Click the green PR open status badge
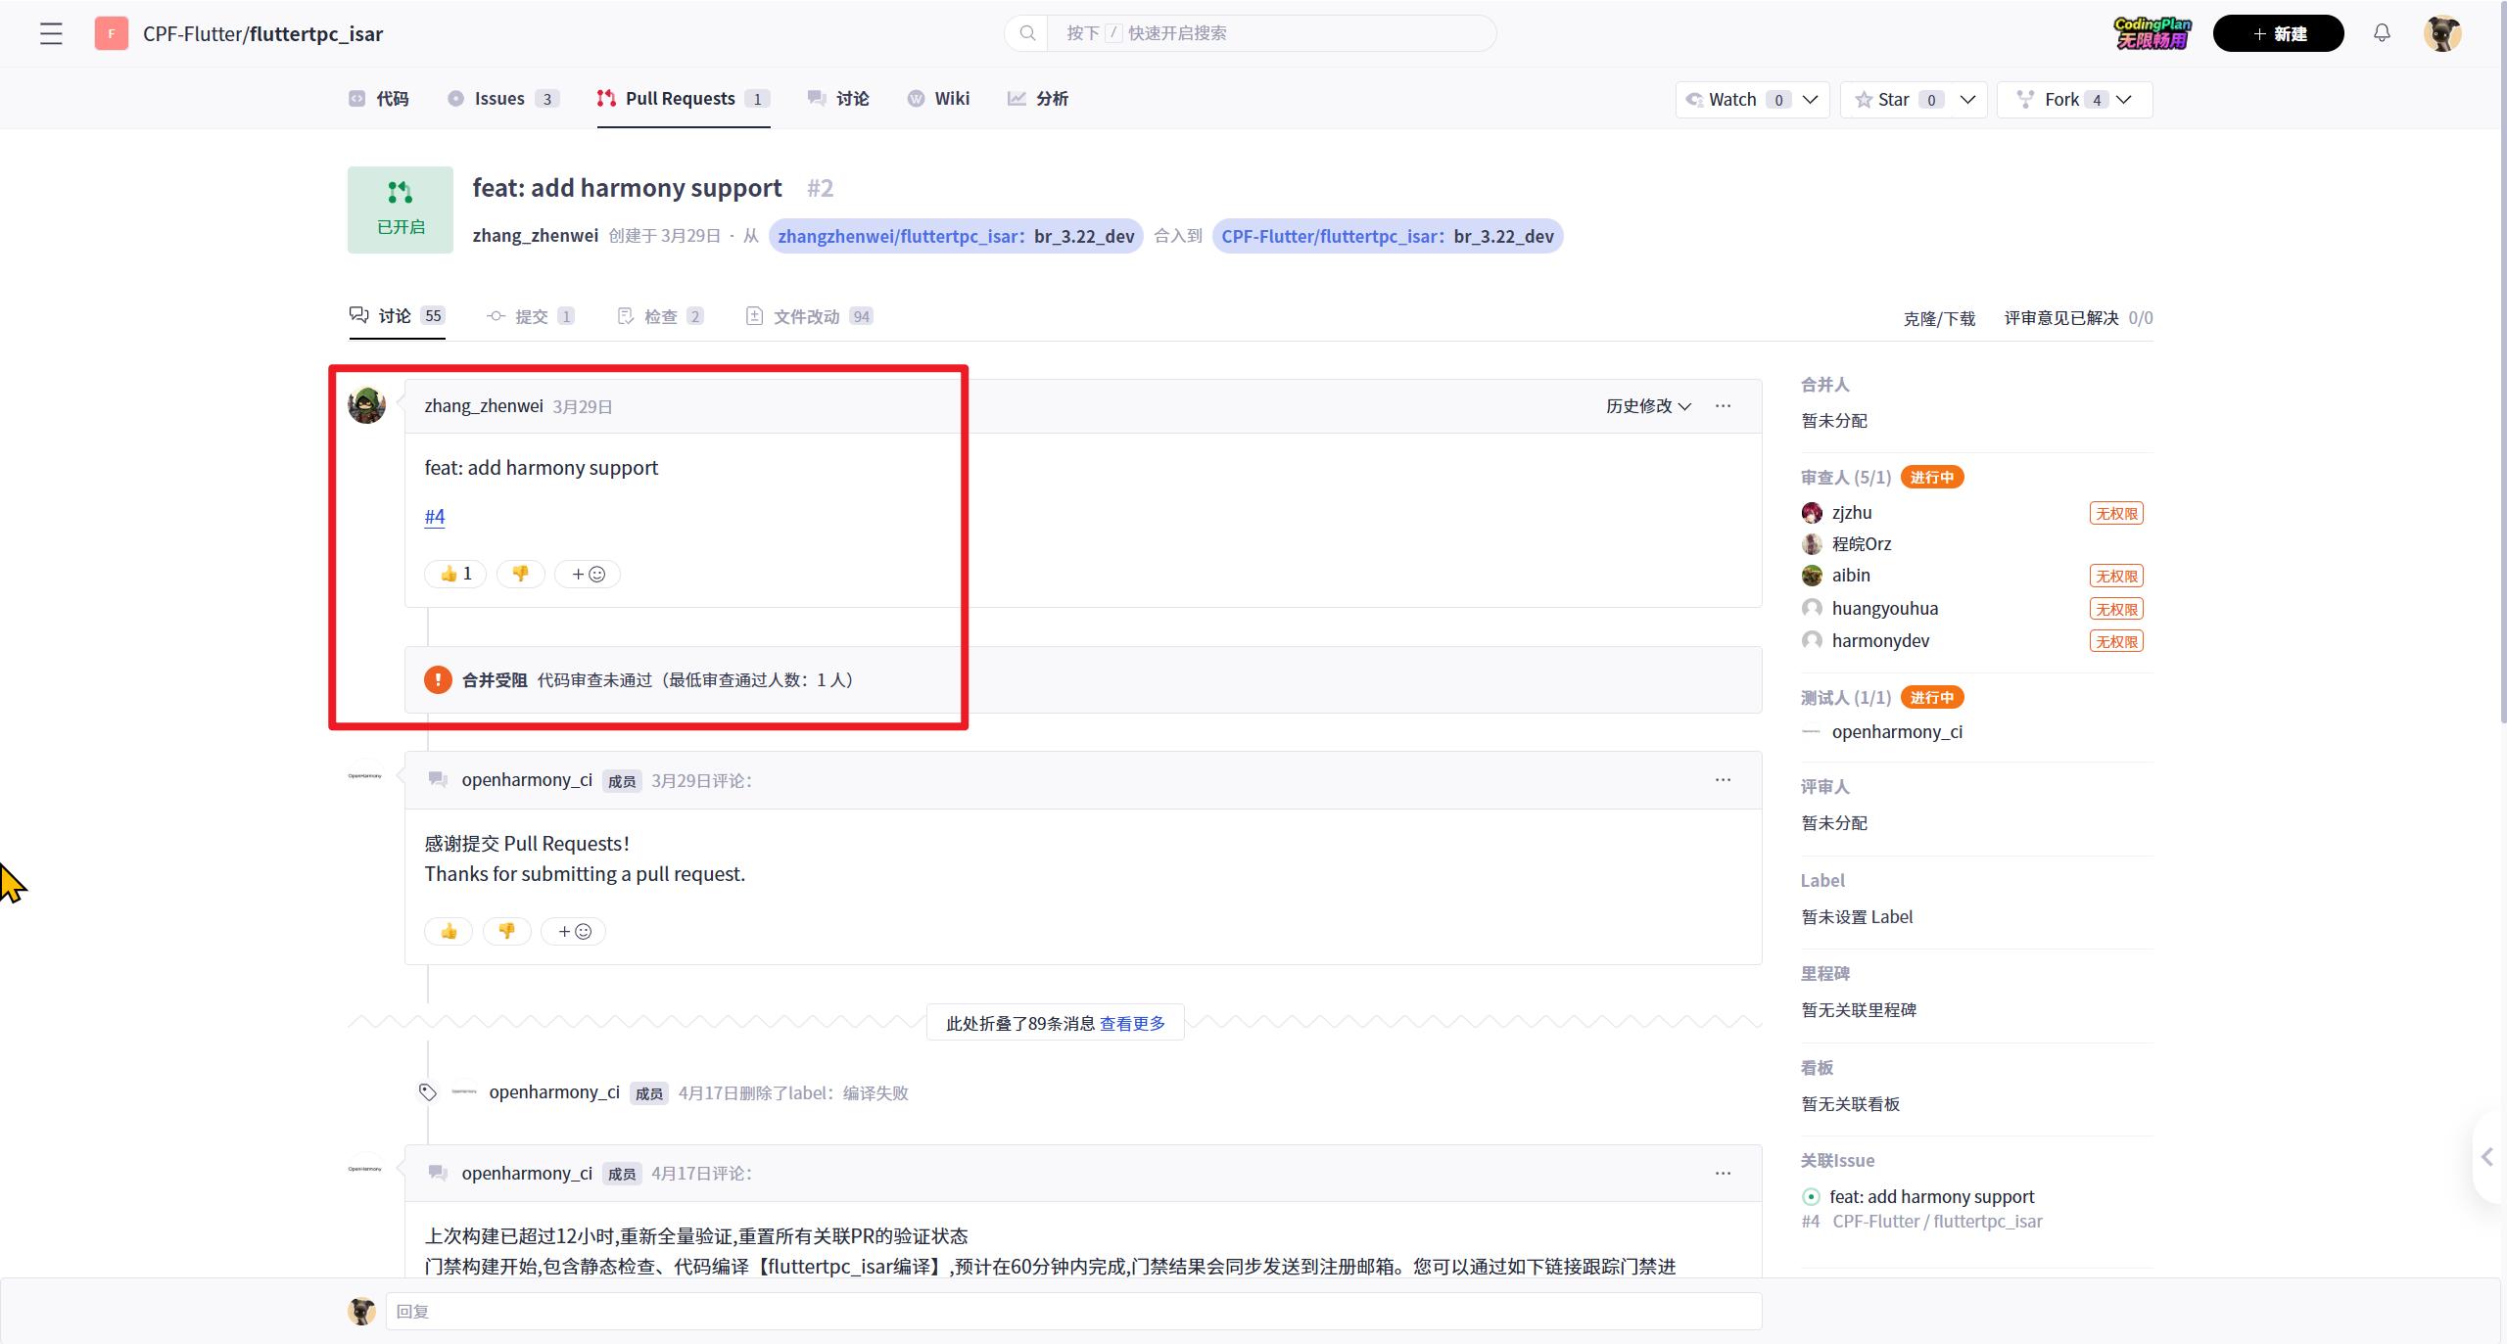 coord(401,209)
